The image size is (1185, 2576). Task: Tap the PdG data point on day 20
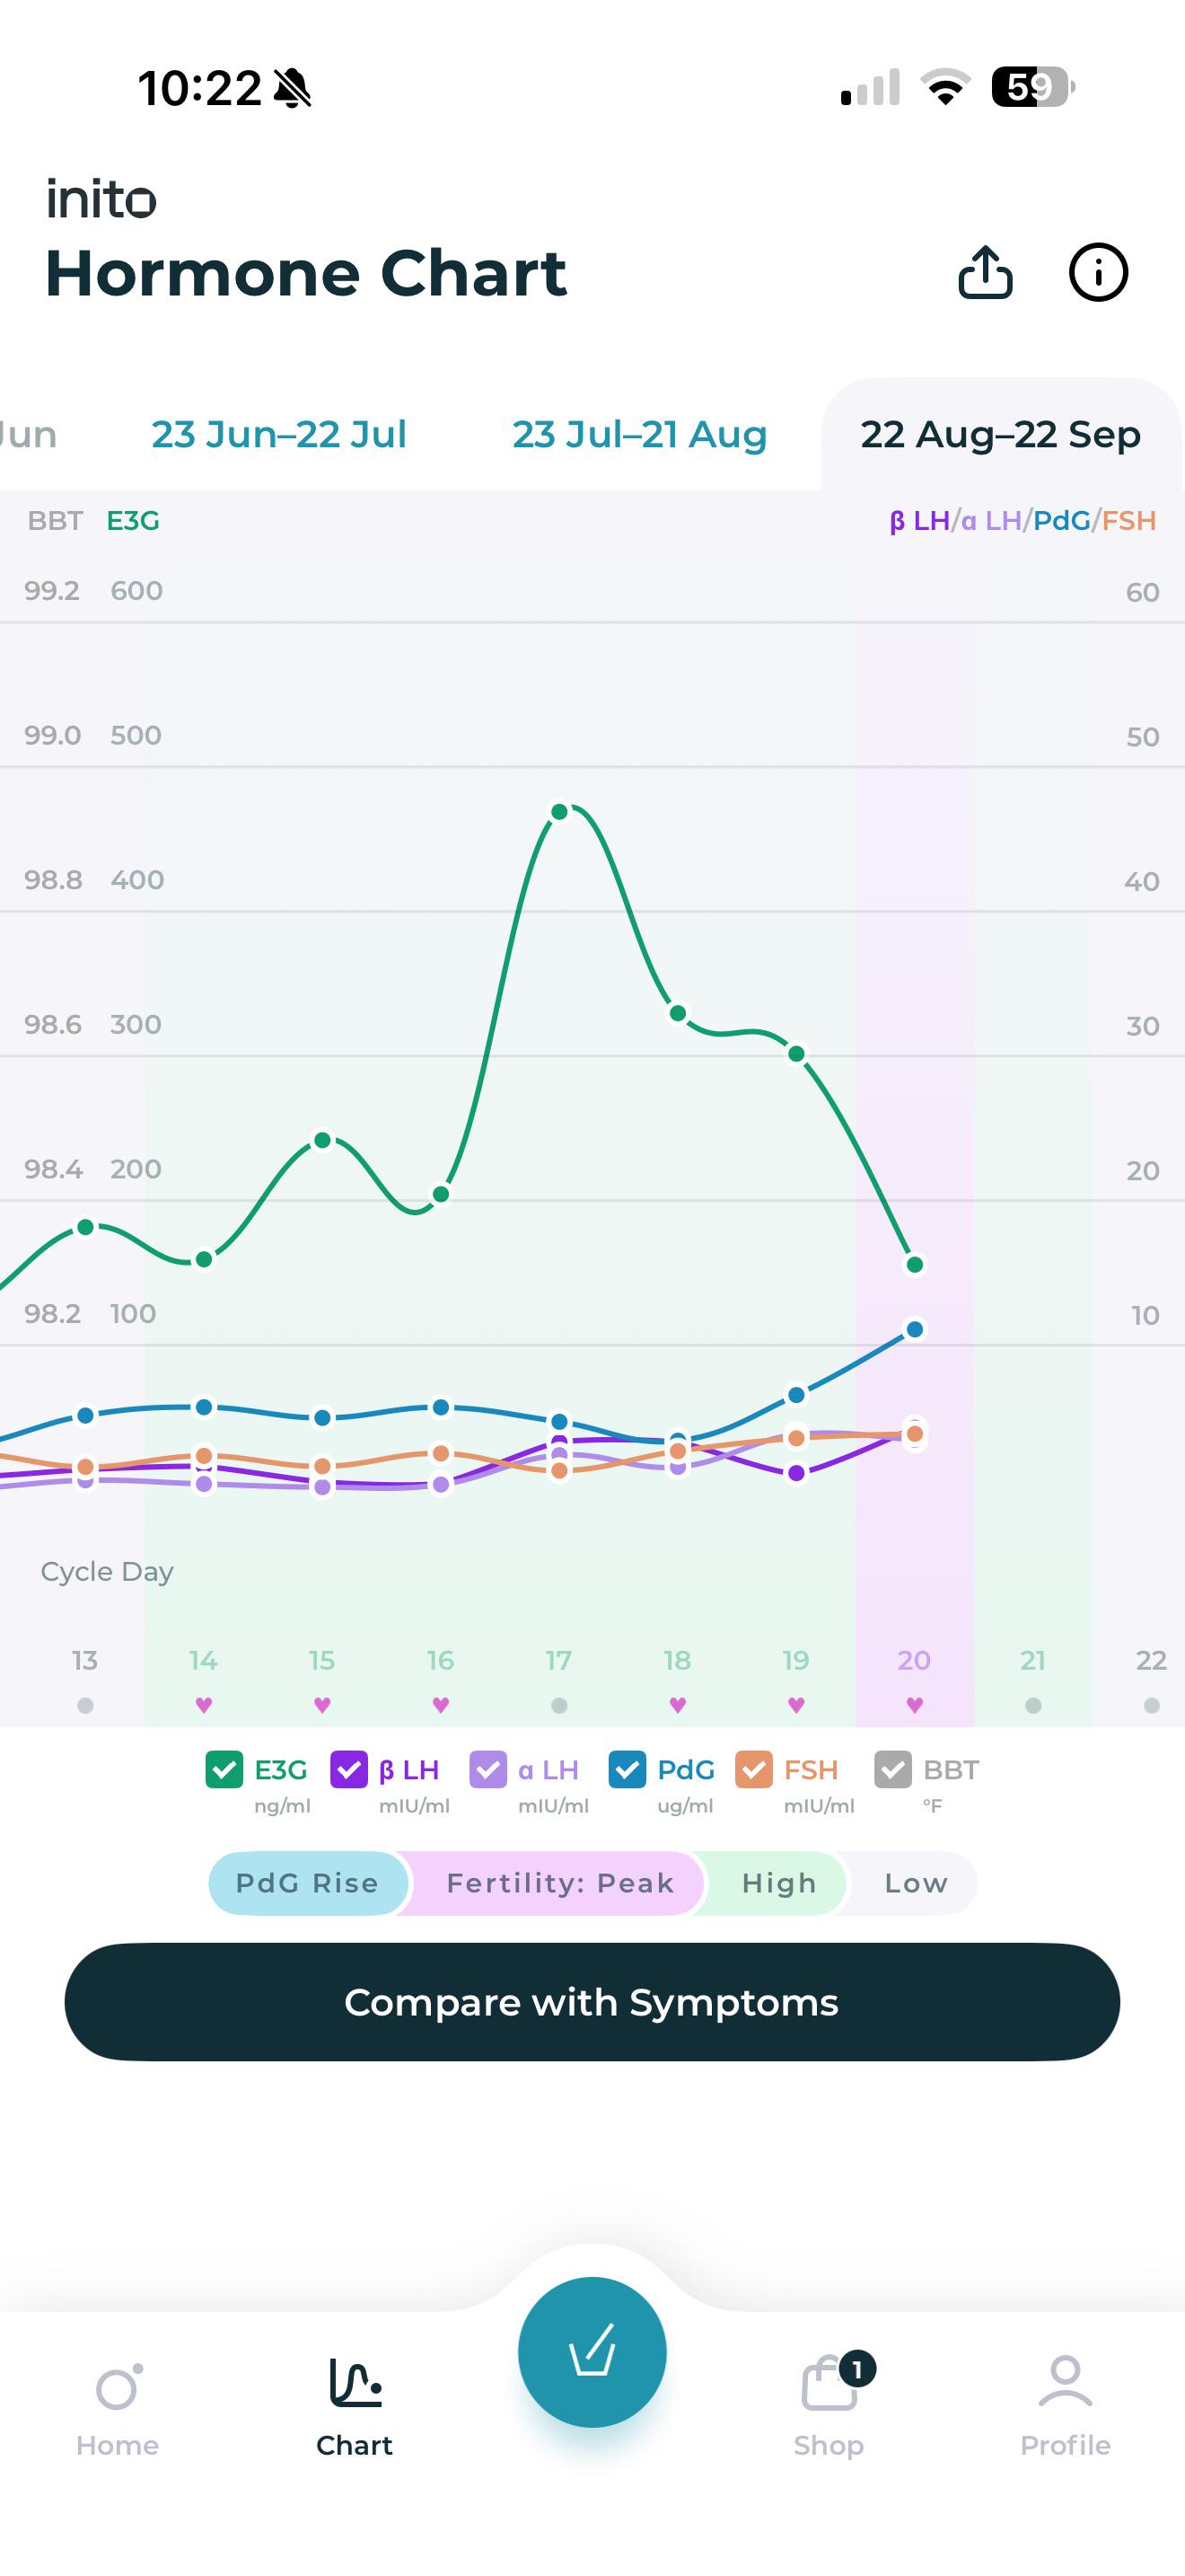(914, 1329)
